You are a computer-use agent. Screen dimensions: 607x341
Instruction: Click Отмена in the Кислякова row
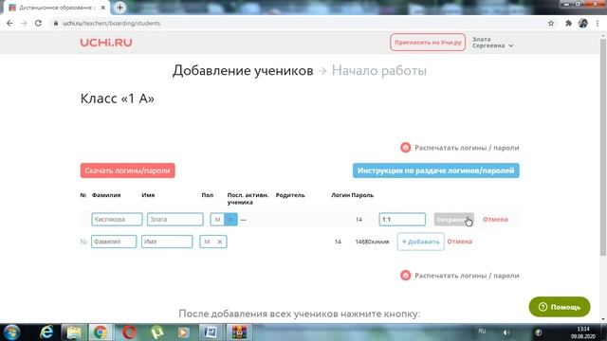(495, 219)
